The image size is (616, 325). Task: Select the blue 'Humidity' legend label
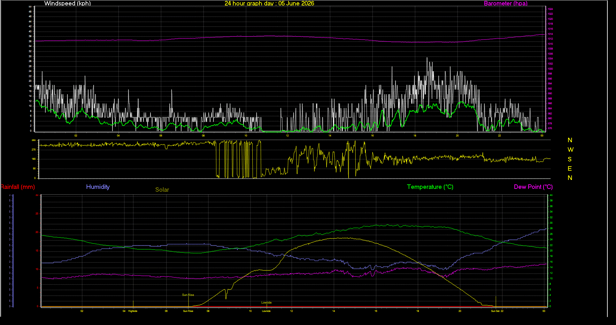[98, 187]
